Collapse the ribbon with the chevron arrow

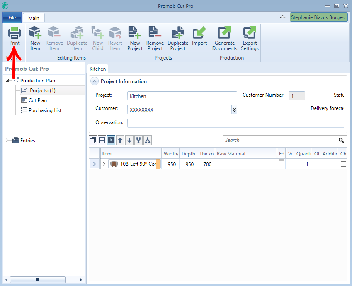(x=283, y=17)
